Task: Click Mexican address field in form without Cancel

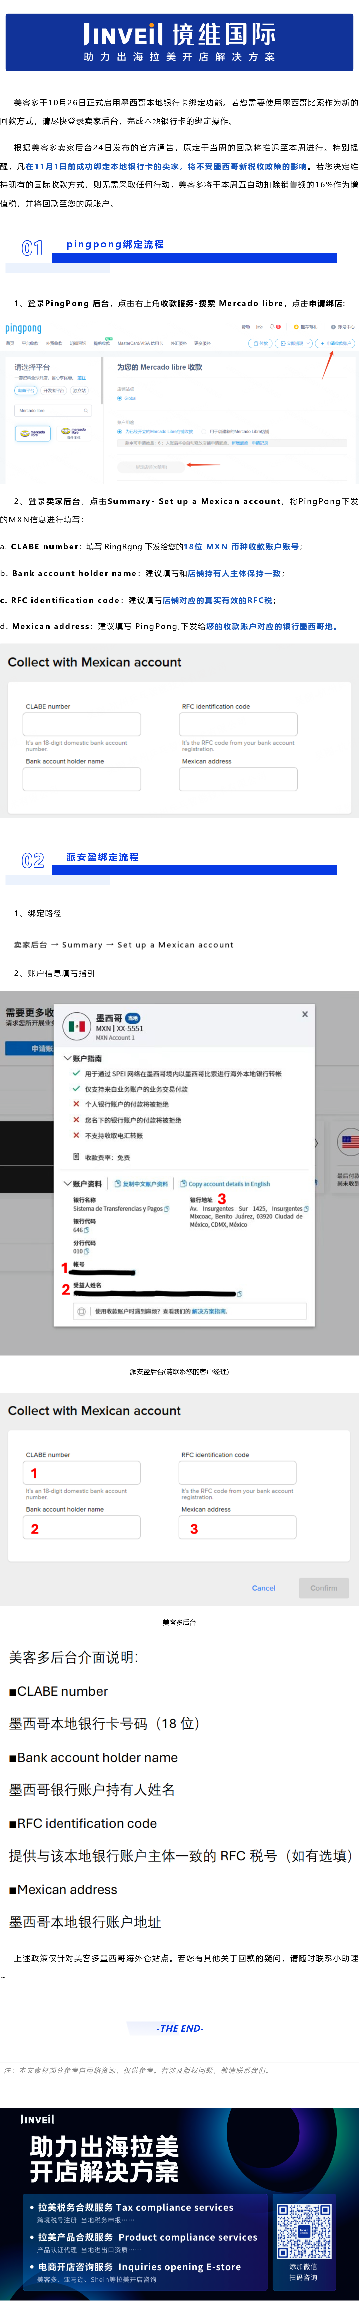Action: [238, 779]
